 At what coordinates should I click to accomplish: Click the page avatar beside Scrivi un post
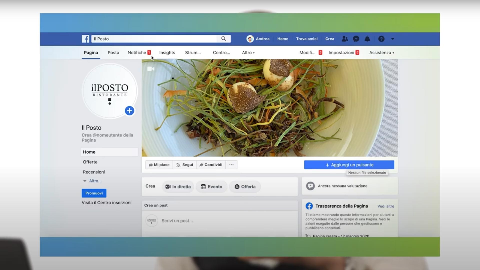click(x=152, y=221)
